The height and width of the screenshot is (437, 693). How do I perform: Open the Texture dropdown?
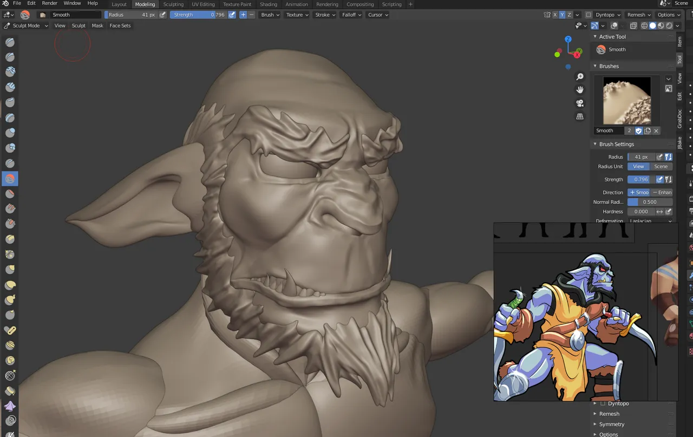click(297, 15)
